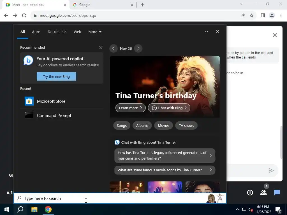287x215 pixels.
Task: Click Chat with Bing about Tina Turner
Action: [x=145, y=142]
